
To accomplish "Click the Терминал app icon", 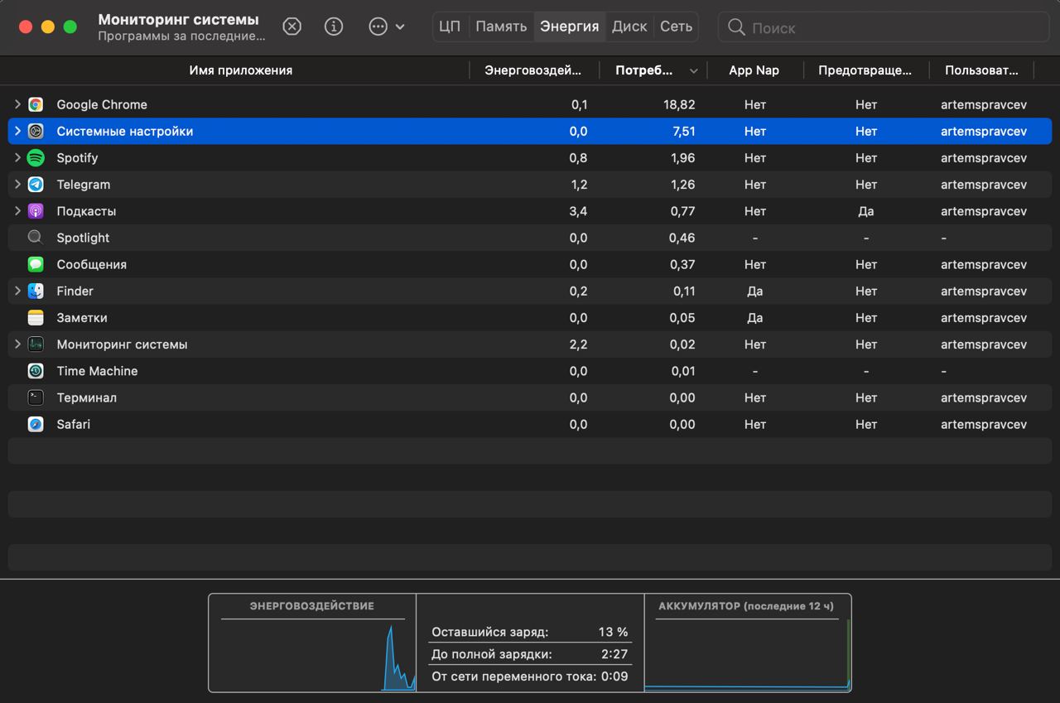I will click(36, 397).
